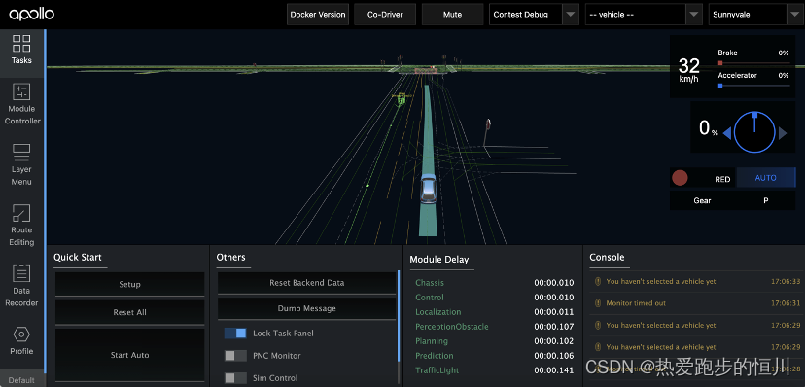Click warning icon beside Monitor timed out
Screen dimensions: 805x387
(x=598, y=303)
